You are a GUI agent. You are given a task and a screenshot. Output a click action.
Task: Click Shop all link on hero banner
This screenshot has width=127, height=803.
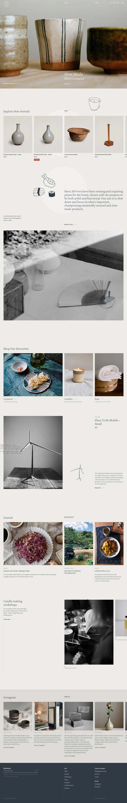(67, 84)
